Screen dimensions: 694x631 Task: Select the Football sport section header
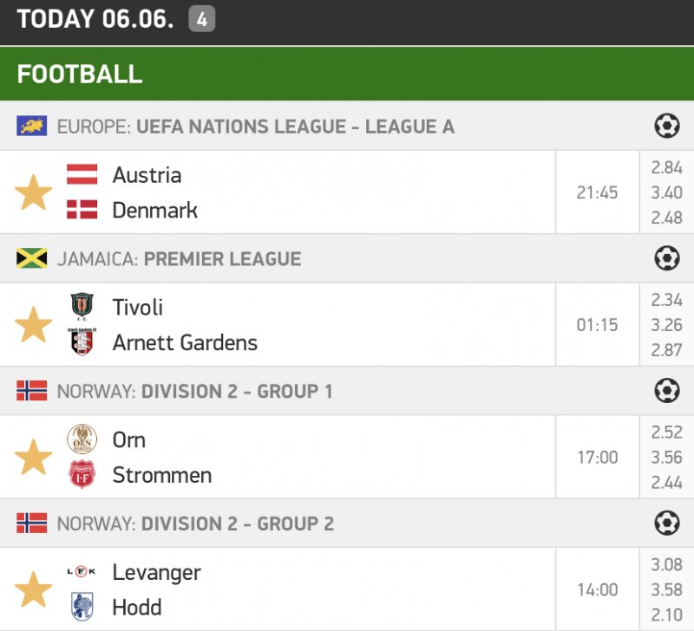pyautogui.click(x=80, y=74)
